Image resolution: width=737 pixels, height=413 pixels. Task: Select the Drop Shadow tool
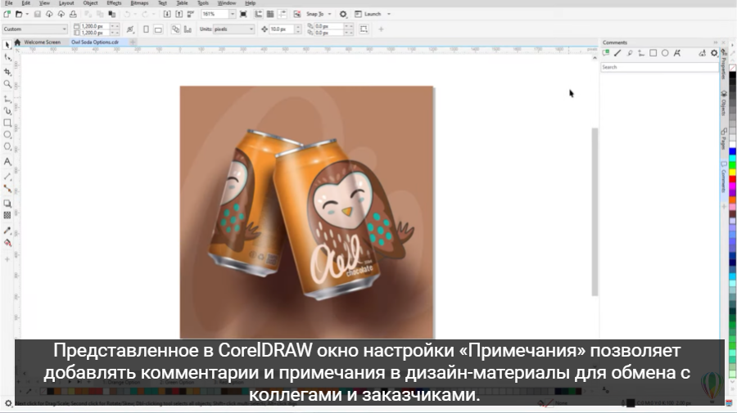point(7,204)
